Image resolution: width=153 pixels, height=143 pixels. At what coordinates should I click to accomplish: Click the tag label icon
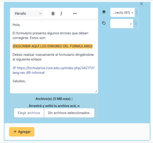tap(104, 23)
